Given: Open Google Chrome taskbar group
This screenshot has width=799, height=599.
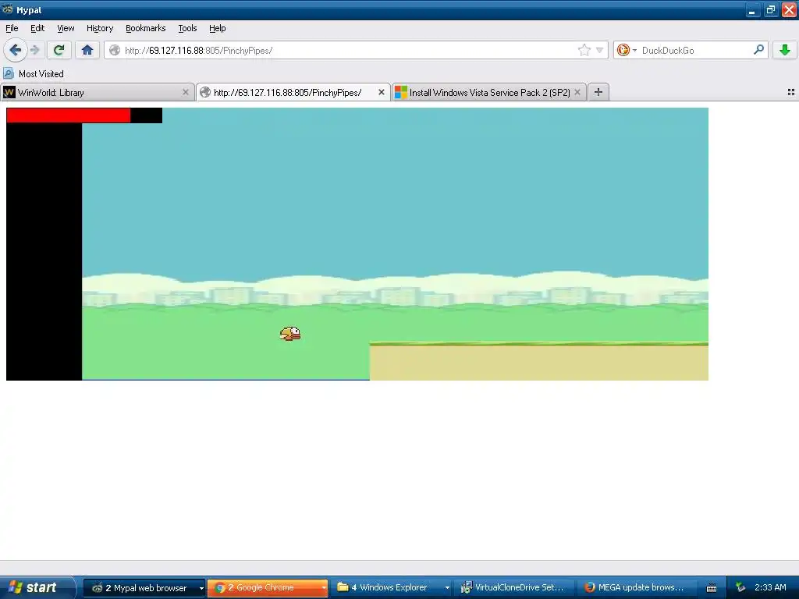Looking at the screenshot, I should tap(268, 588).
